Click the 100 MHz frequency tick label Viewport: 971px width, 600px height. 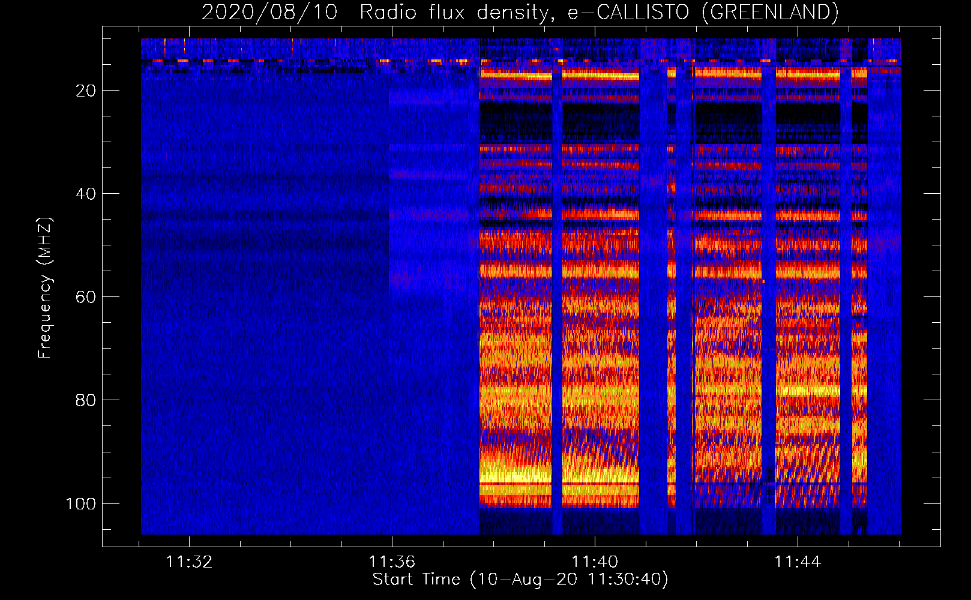point(81,503)
